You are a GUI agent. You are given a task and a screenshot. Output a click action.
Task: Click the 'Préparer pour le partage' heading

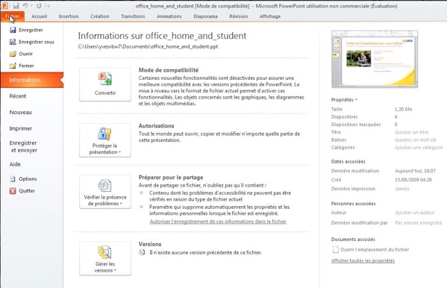pyautogui.click(x=171, y=178)
